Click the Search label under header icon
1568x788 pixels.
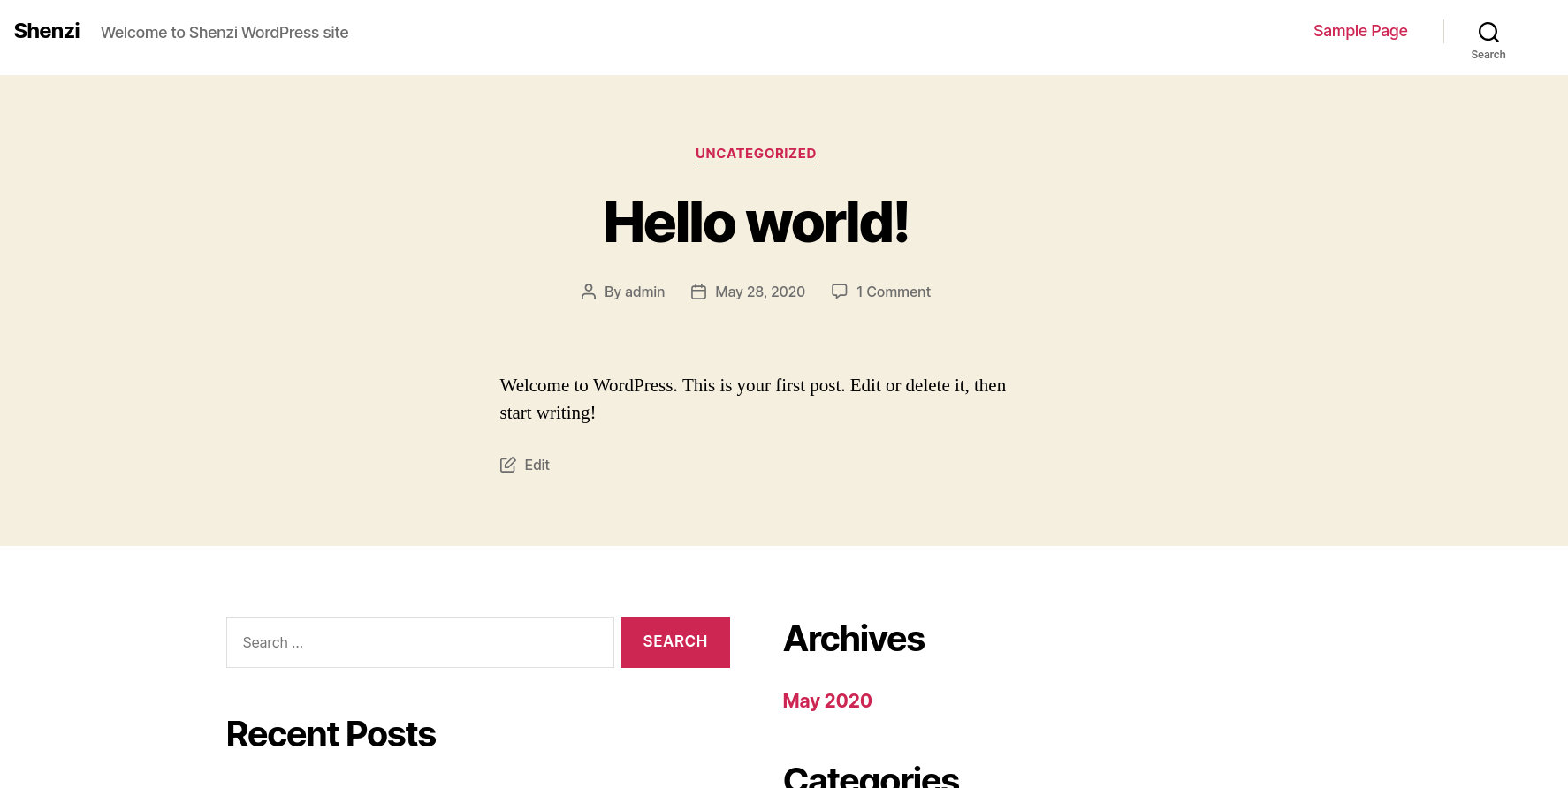[1488, 55]
